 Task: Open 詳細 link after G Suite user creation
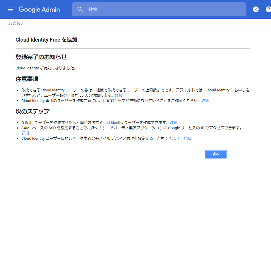[x=174, y=123]
